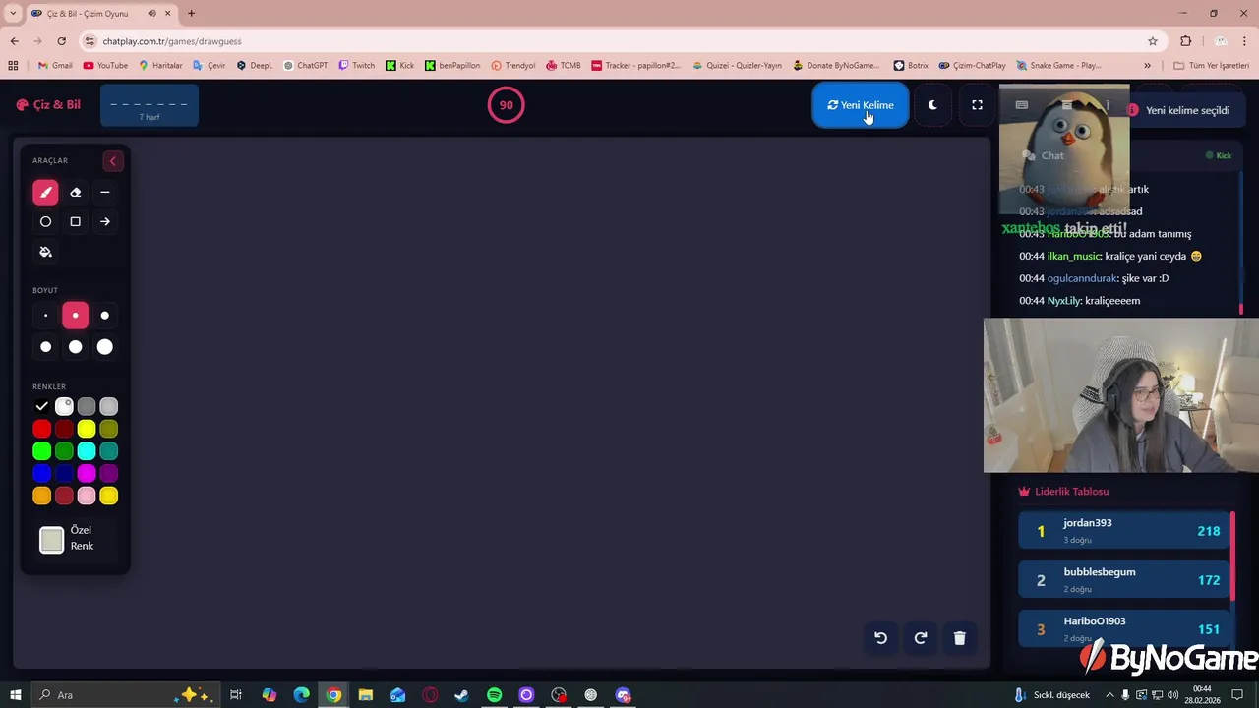Pick the cyan color swatch
1259x708 pixels.
tap(87, 451)
